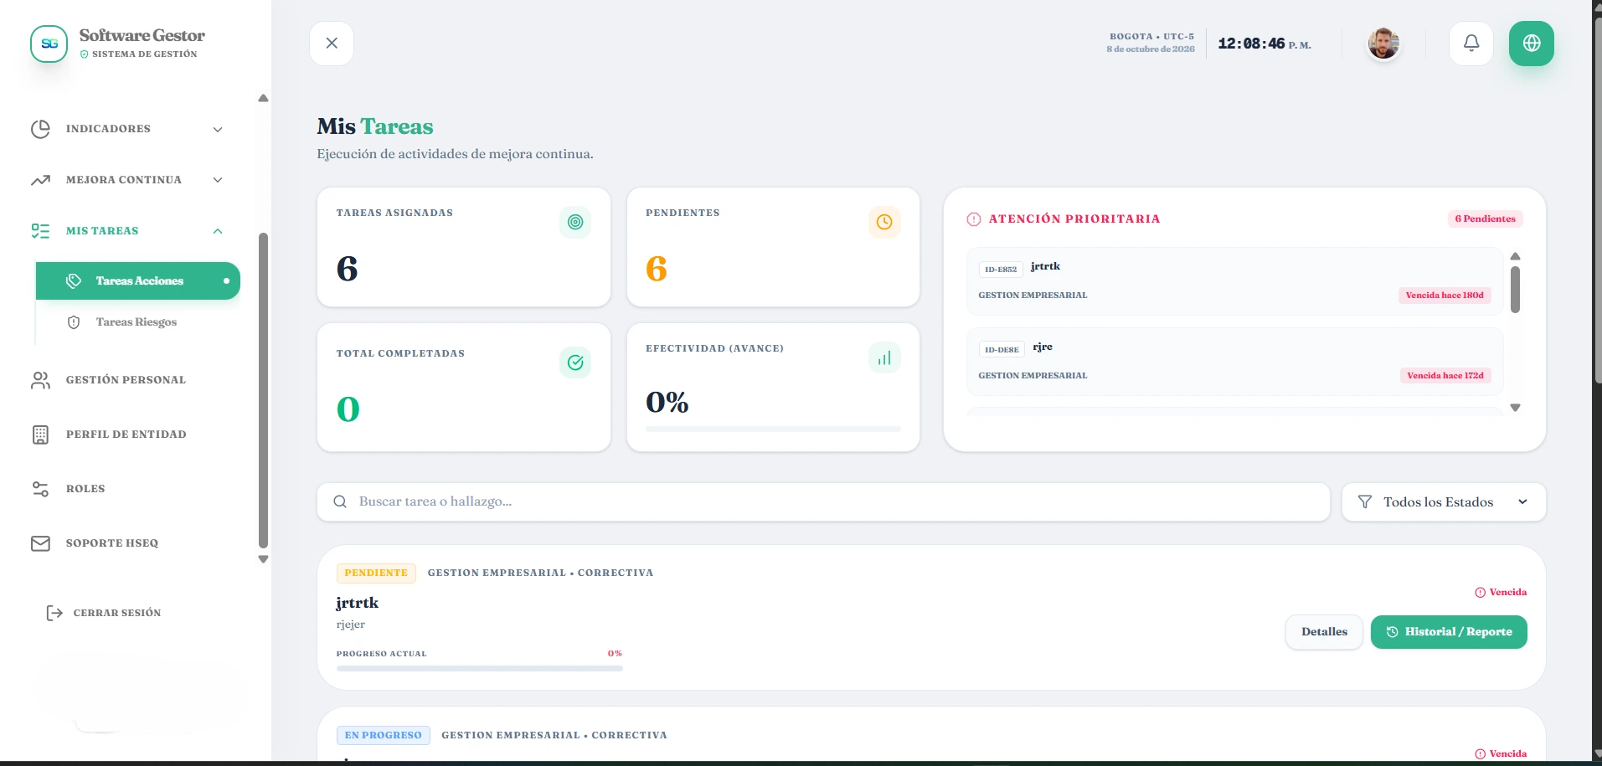Collapse the Mis Tareas menu chevron

(218, 231)
